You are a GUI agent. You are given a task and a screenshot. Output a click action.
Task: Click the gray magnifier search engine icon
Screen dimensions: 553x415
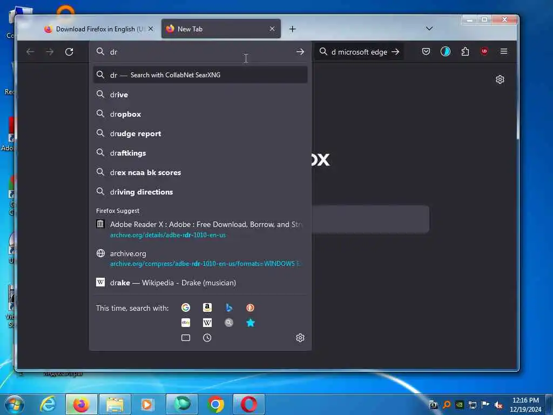[x=229, y=323]
